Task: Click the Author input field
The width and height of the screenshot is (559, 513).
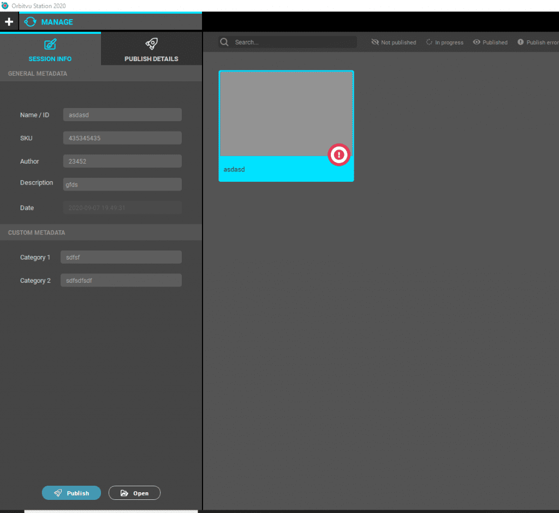Action: point(122,162)
